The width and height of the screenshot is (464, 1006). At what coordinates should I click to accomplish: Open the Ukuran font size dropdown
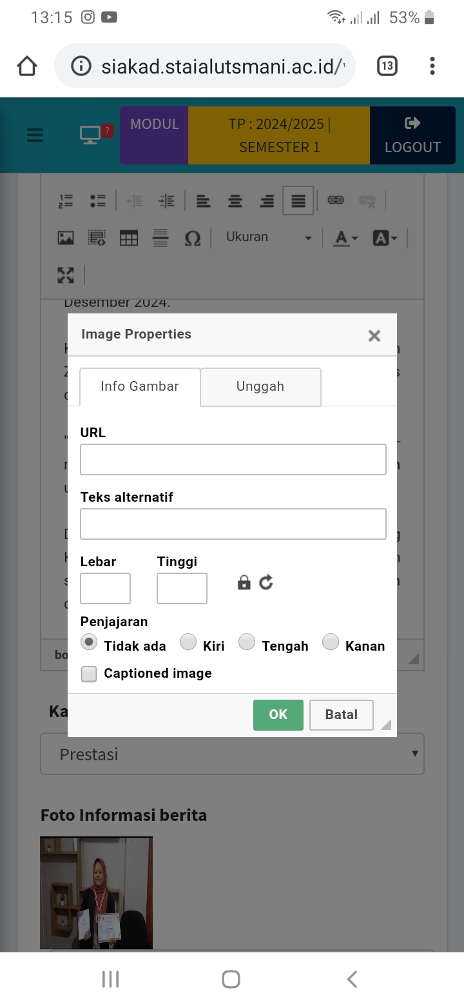tap(268, 237)
